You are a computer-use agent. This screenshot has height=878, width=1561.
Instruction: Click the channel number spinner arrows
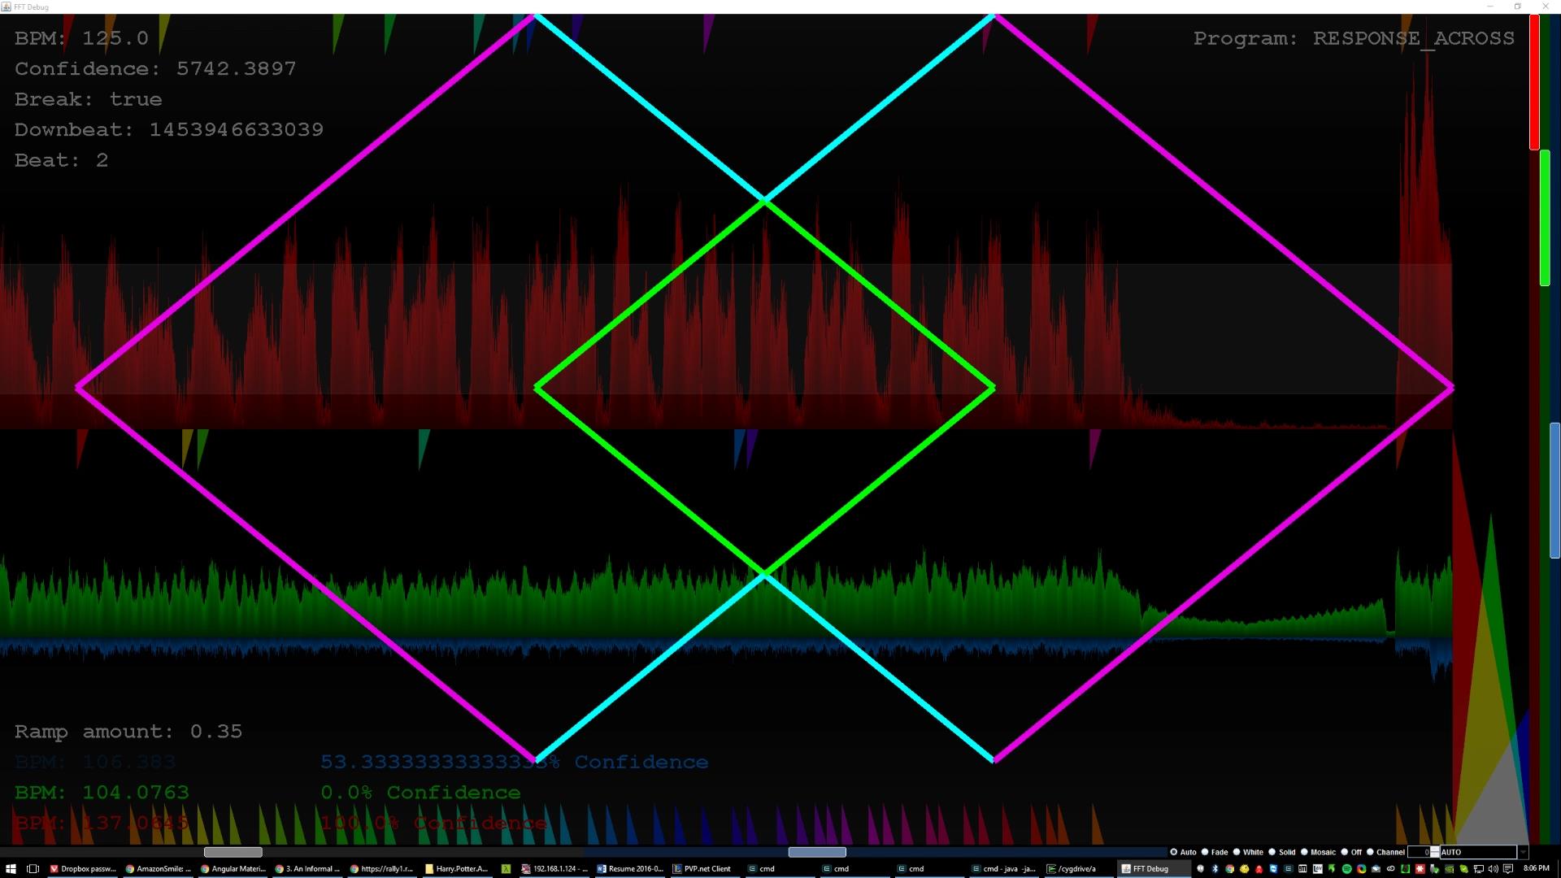tap(1435, 852)
